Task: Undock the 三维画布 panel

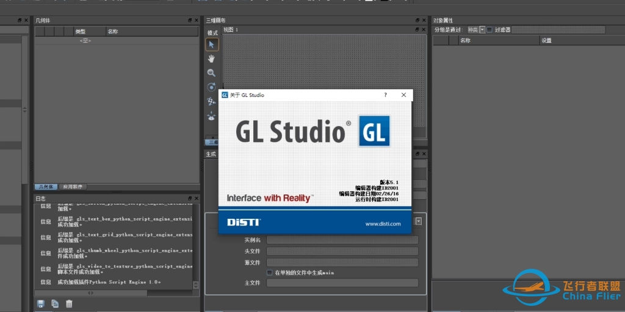Action: pyautogui.click(x=417, y=20)
